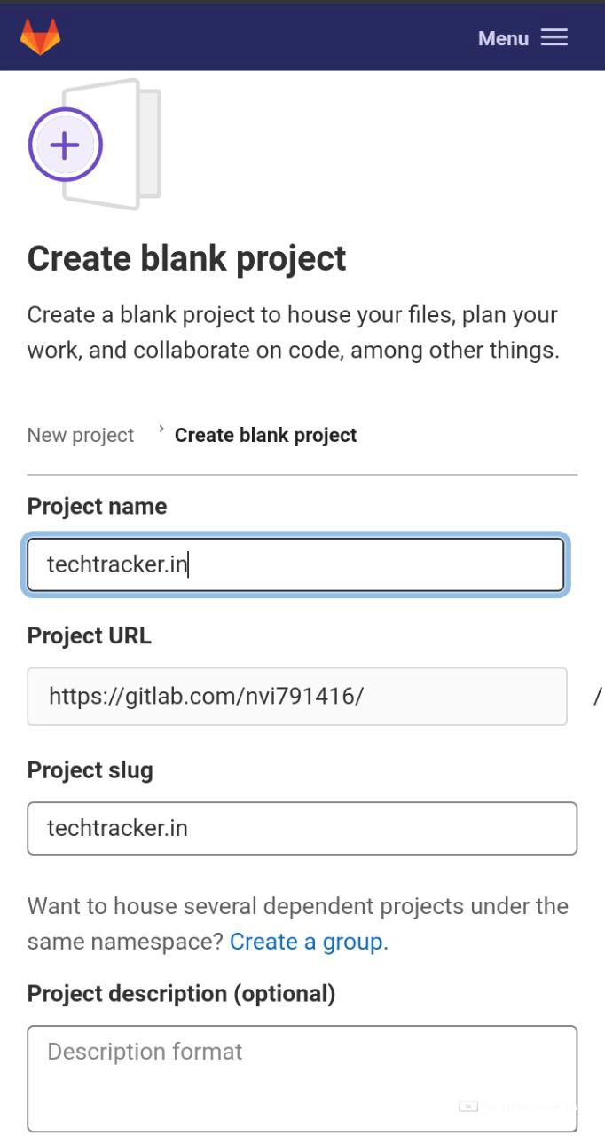Click the gray document illustration

133,144
